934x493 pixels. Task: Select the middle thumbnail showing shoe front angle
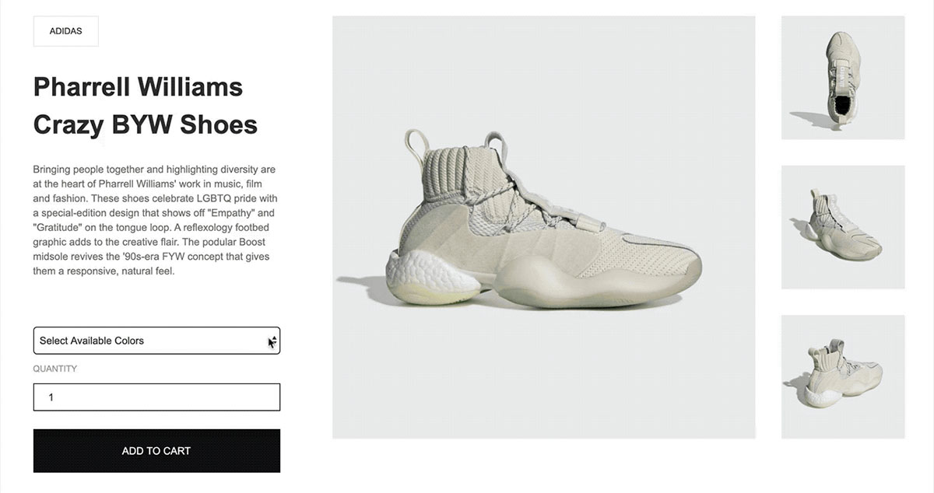(843, 227)
